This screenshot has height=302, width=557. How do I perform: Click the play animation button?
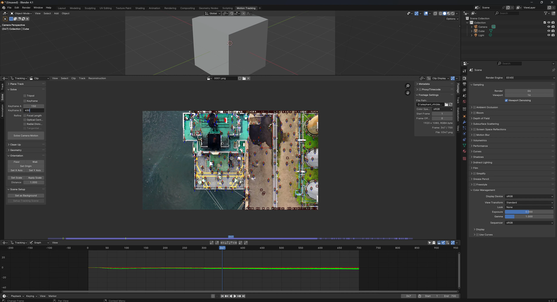click(x=235, y=296)
